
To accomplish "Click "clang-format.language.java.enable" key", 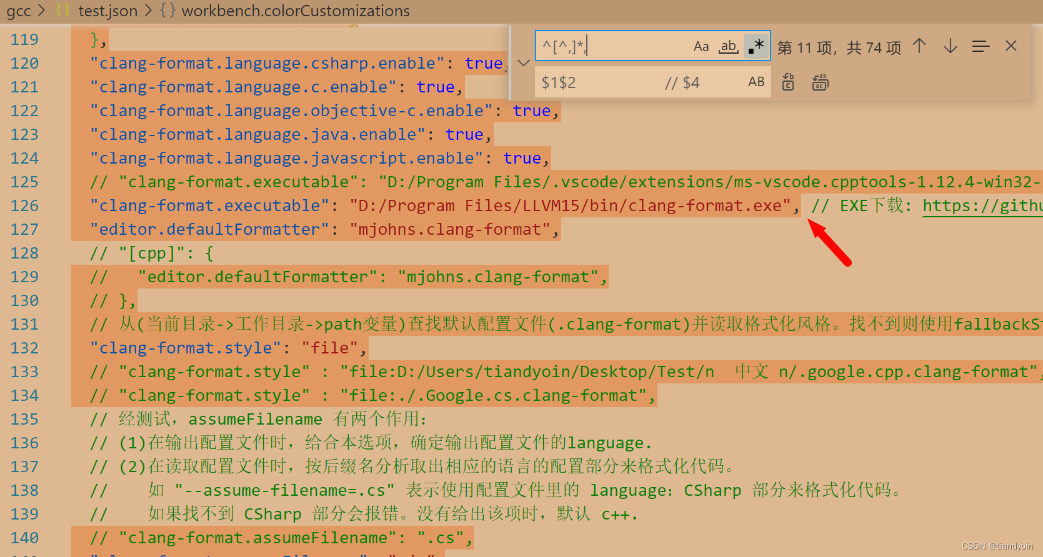I will point(257,134).
